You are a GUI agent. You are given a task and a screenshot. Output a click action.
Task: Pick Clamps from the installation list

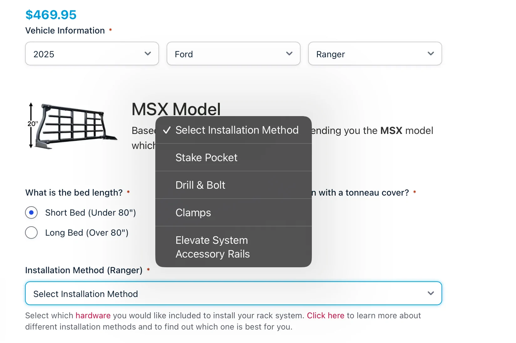(234, 212)
